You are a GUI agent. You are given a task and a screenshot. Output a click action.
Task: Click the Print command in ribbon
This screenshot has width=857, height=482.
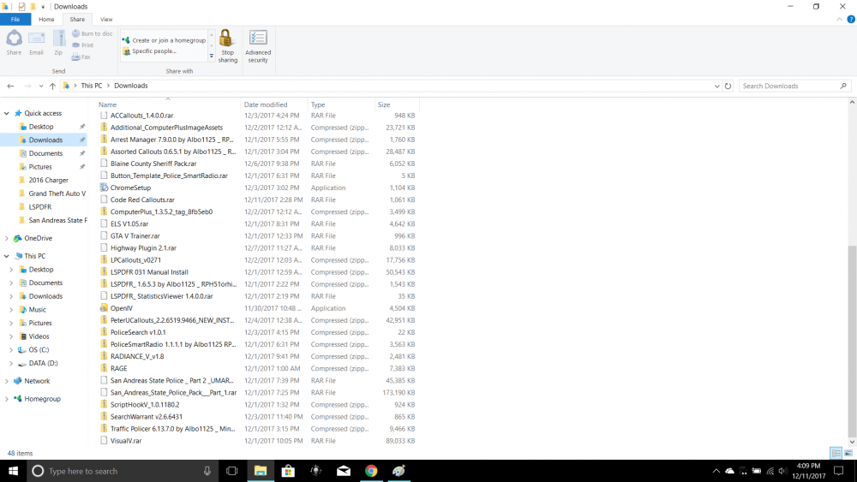tap(83, 45)
